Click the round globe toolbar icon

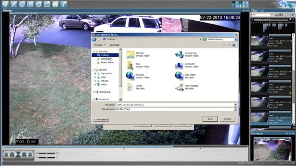click(22, 4)
